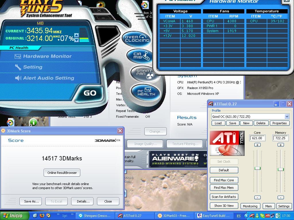This screenshot has height=220, width=294.
Task: Click the red ATI icon in system tray
Action: [x=267, y=216]
